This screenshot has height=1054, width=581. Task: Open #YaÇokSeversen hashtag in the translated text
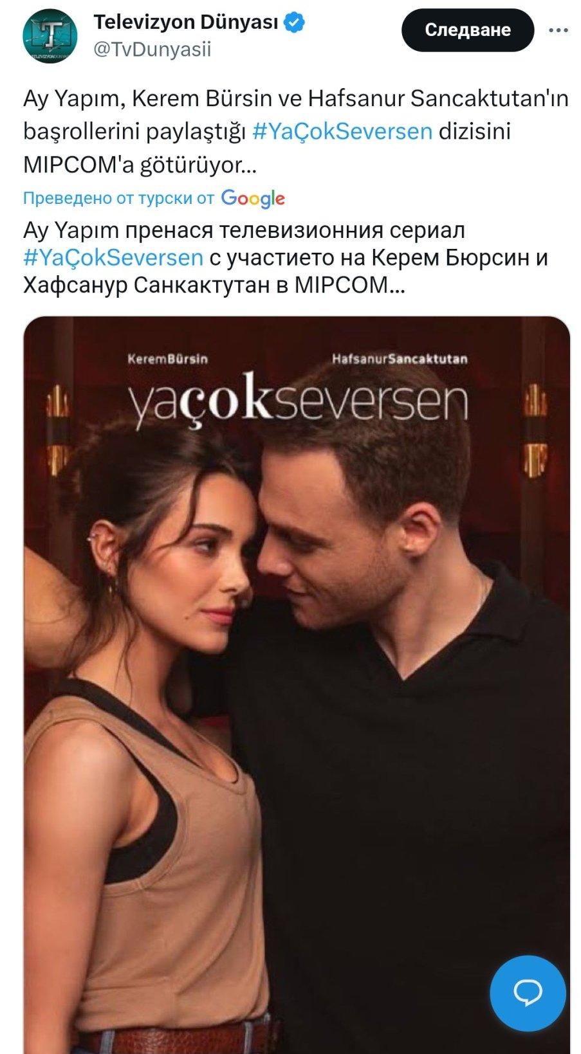[x=113, y=257]
